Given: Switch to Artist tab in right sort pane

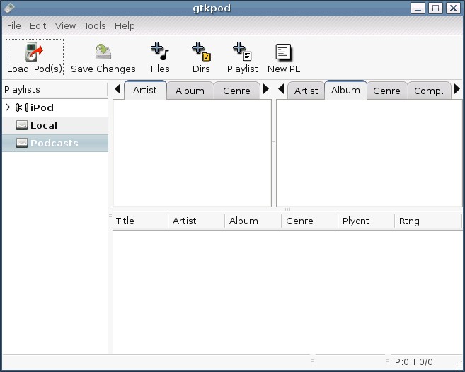Looking at the screenshot, I should point(306,91).
